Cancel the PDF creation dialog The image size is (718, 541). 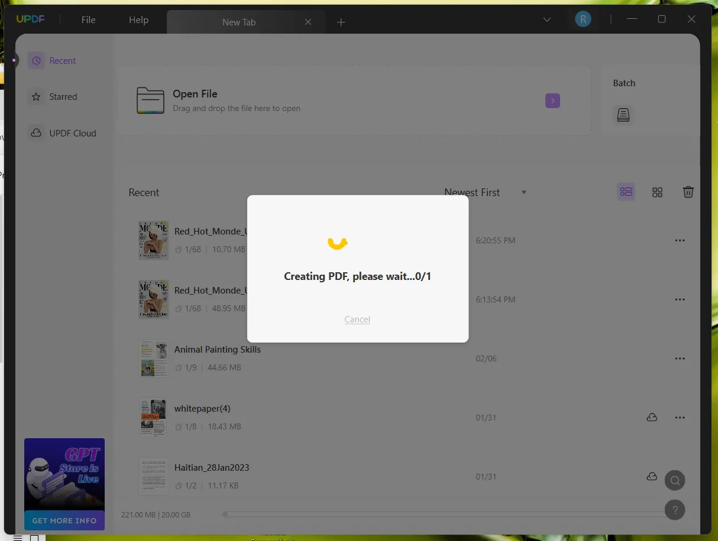pyautogui.click(x=357, y=319)
